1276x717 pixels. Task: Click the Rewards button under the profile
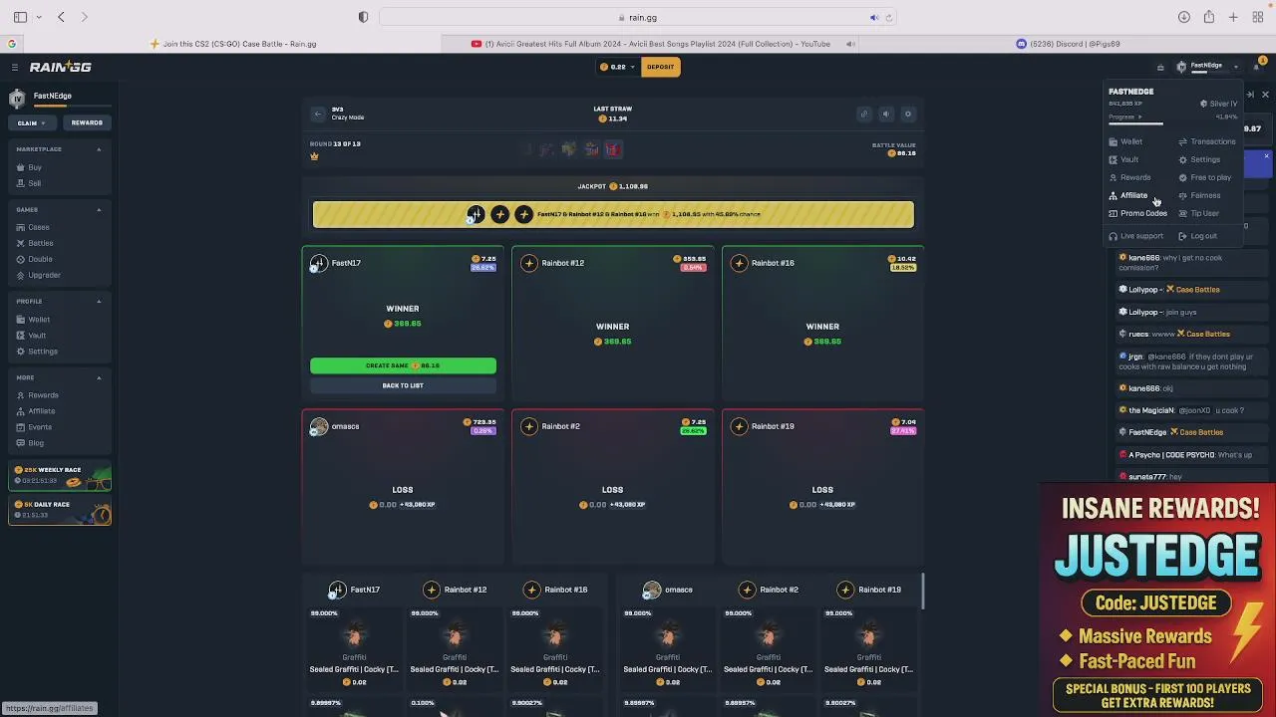pos(87,122)
